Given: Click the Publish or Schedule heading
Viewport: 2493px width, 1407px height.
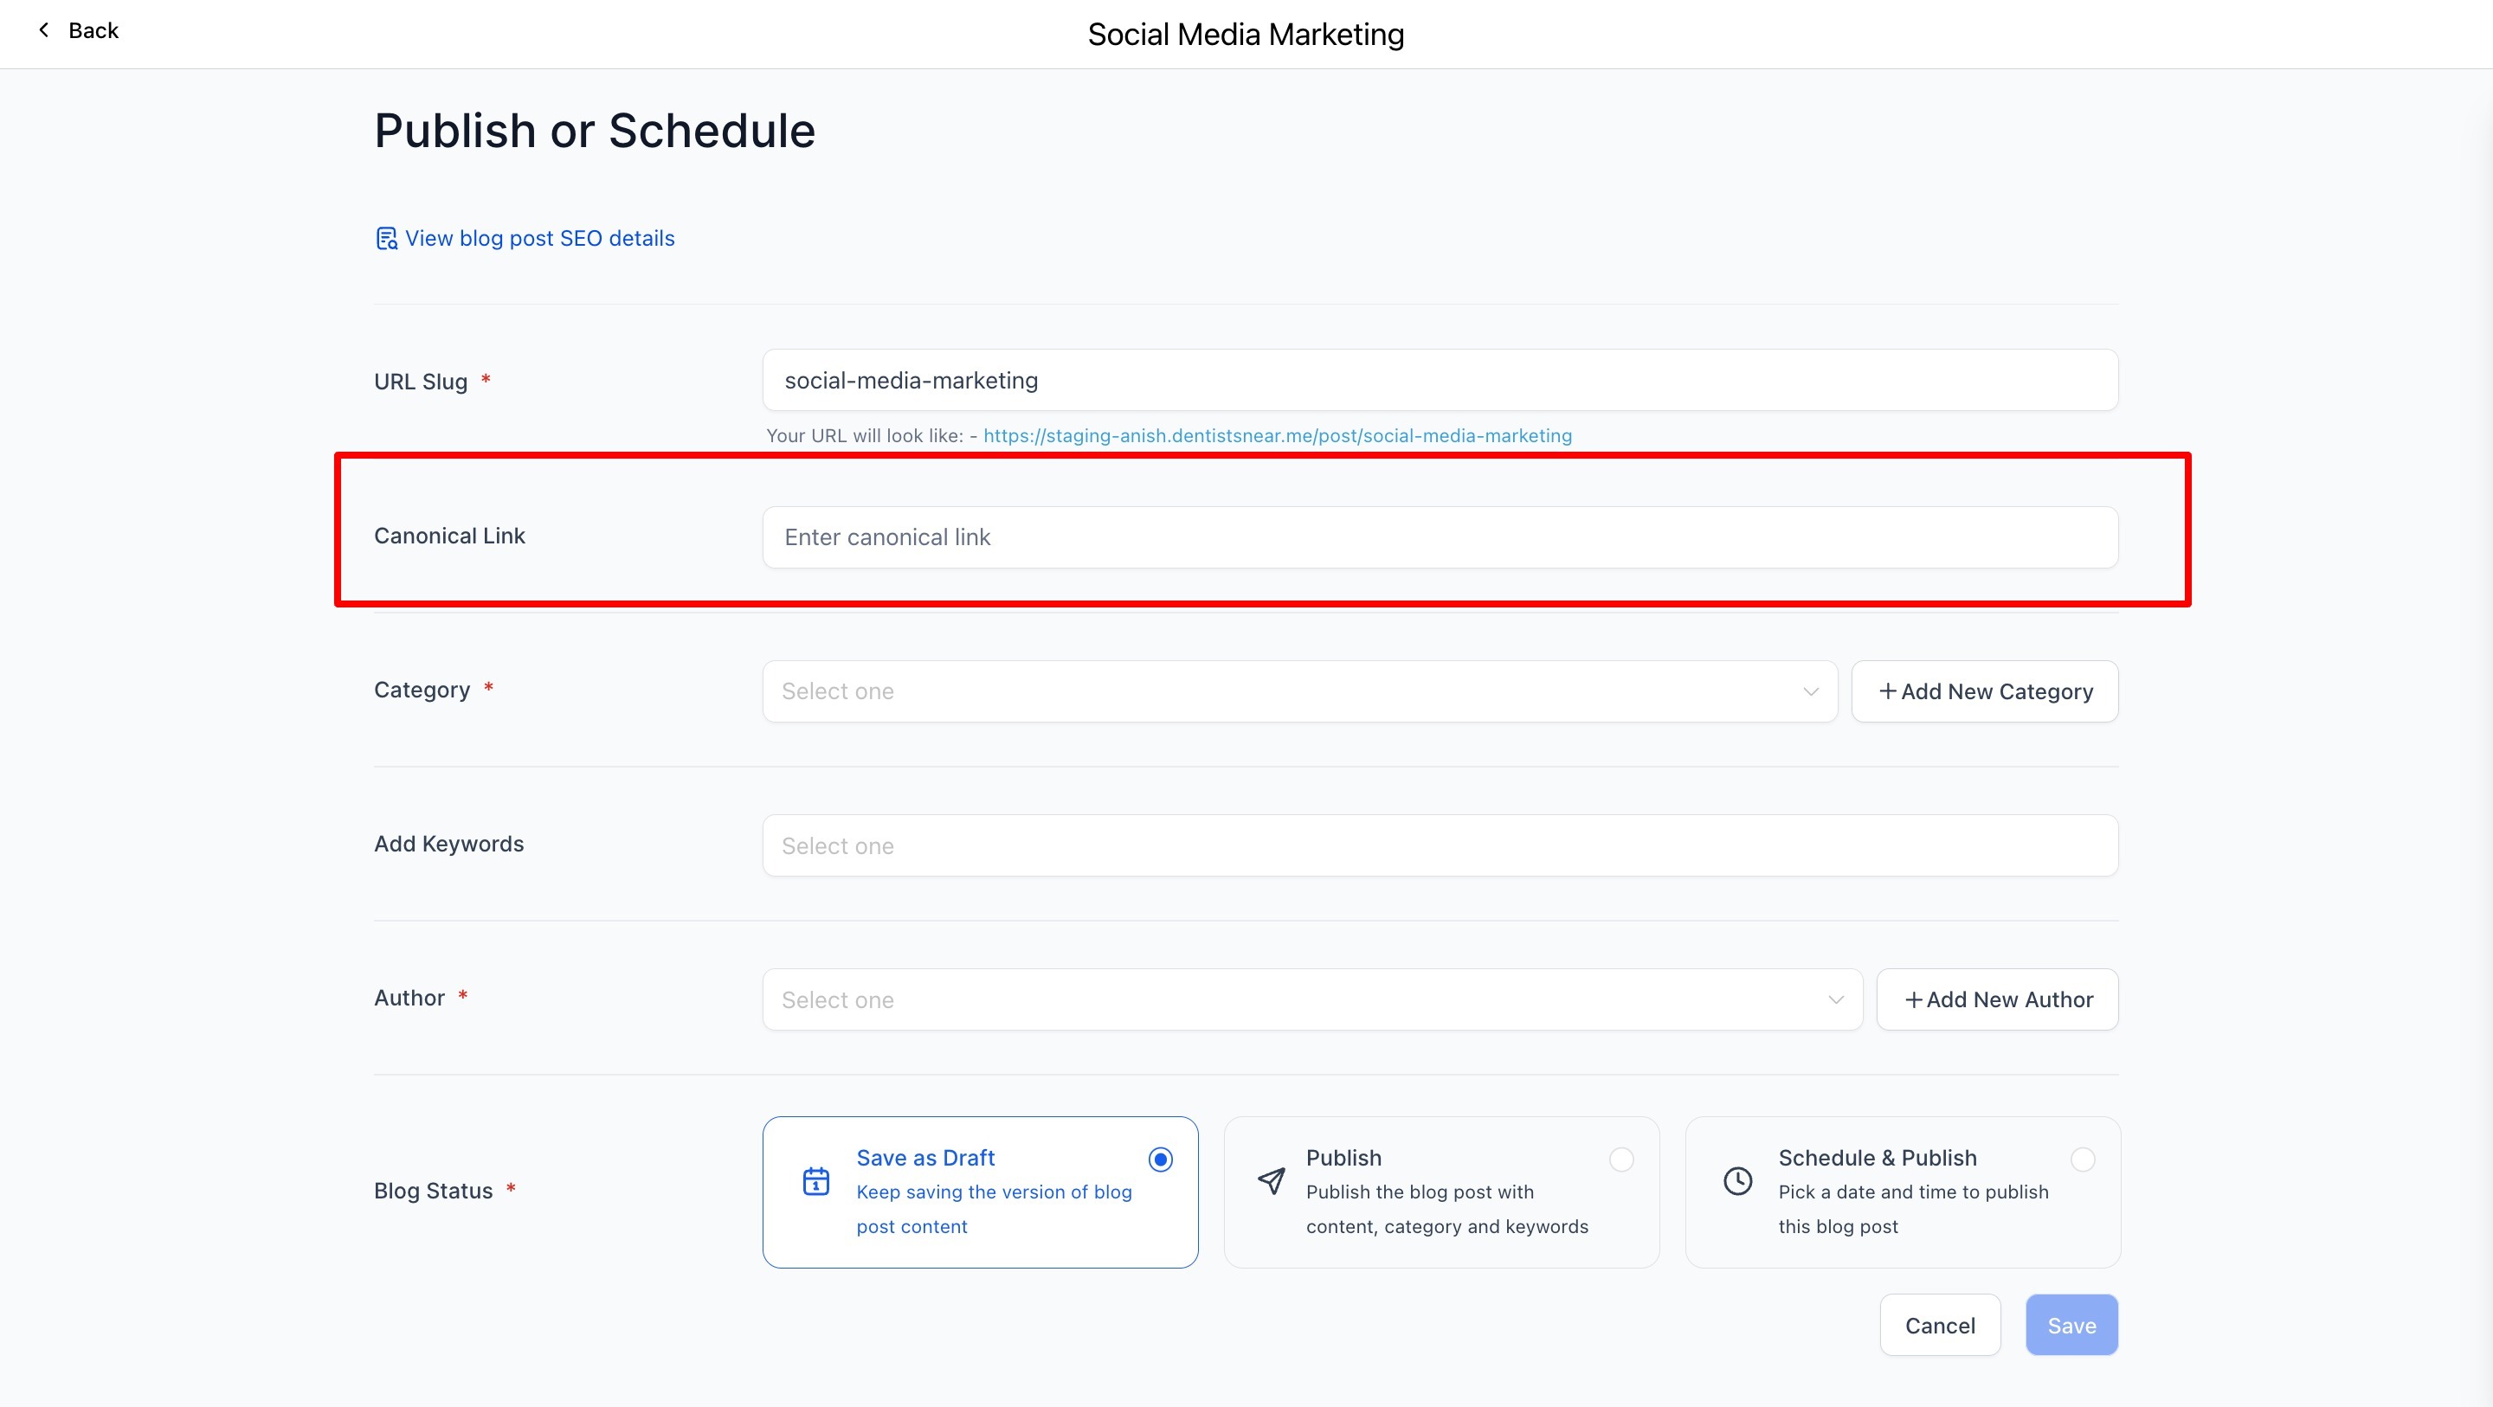Looking at the screenshot, I should coord(594,131).
